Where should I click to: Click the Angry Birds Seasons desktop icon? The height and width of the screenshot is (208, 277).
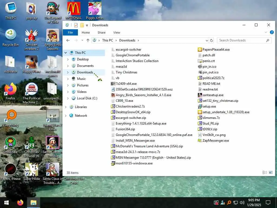pyautogui.click(x=52, y=40)
